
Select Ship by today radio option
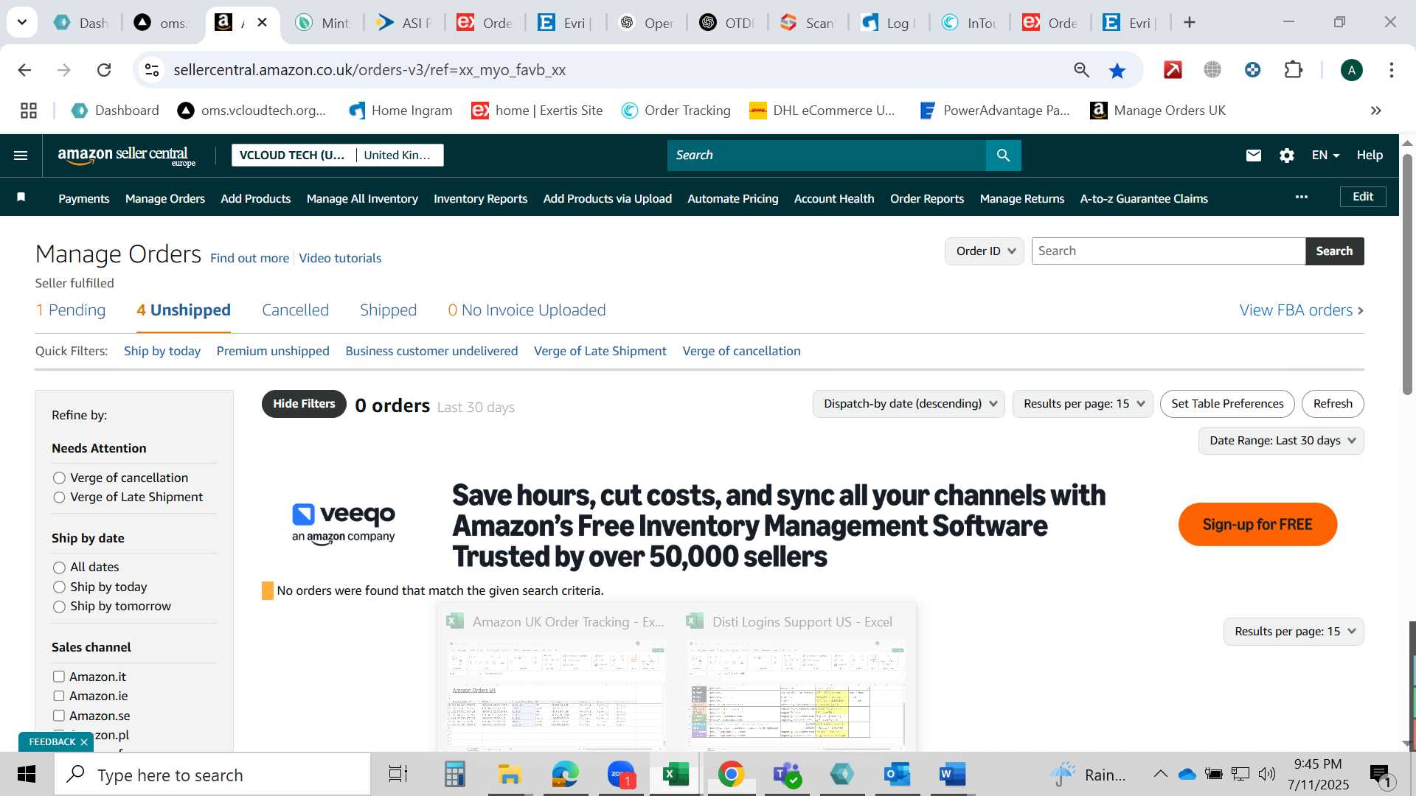59,587
